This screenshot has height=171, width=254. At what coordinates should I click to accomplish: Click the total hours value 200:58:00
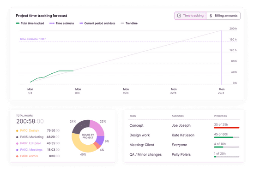pyautogui.click(x=30, y=121)
